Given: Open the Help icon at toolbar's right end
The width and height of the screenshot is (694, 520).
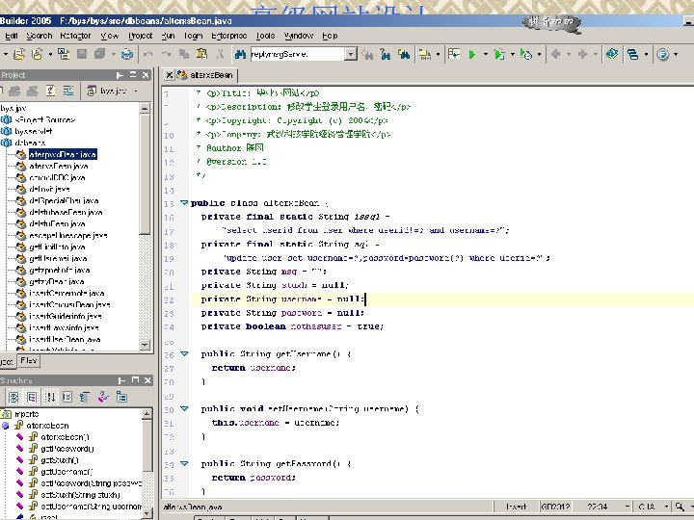Looking at the screenshot, I should point(663,55).
